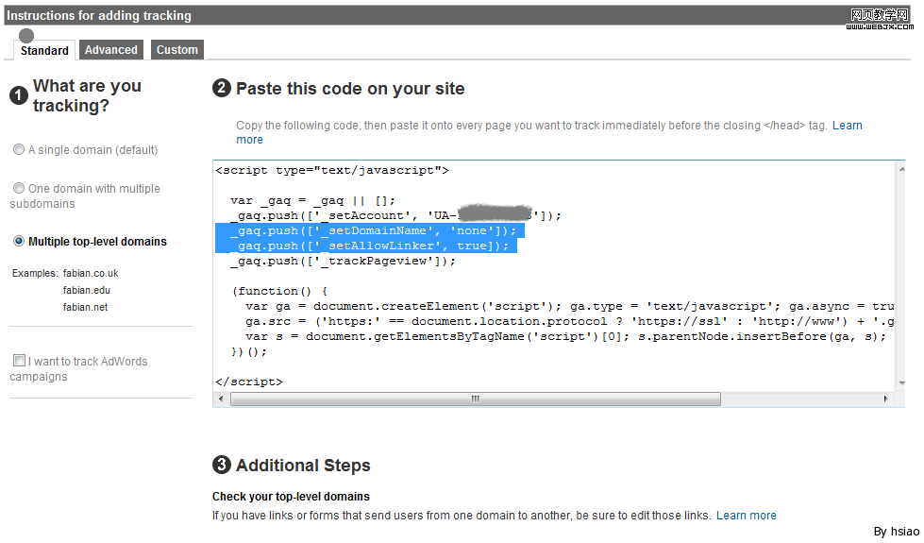Screen dimensions: 924x543
Task: Open the Advanced tab
Action: click(111, 50)
